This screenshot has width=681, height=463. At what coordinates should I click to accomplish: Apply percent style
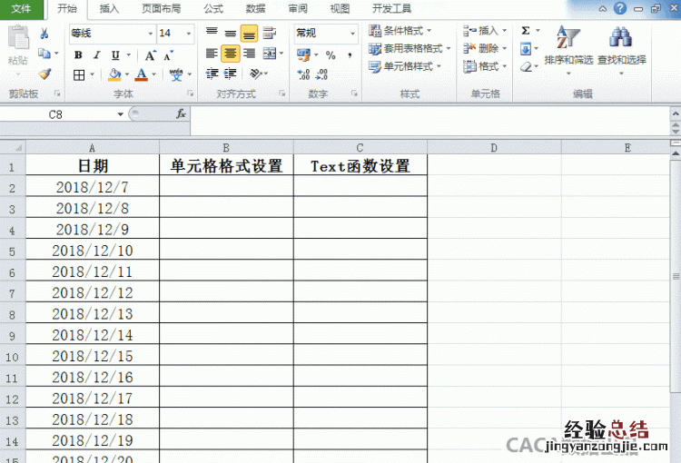331,55
